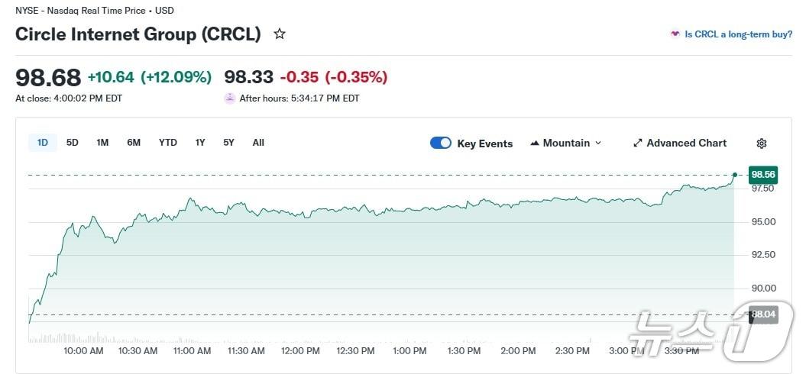806x374 pixels.
Task: Select the 1M range tab
Action: point(102,143)
